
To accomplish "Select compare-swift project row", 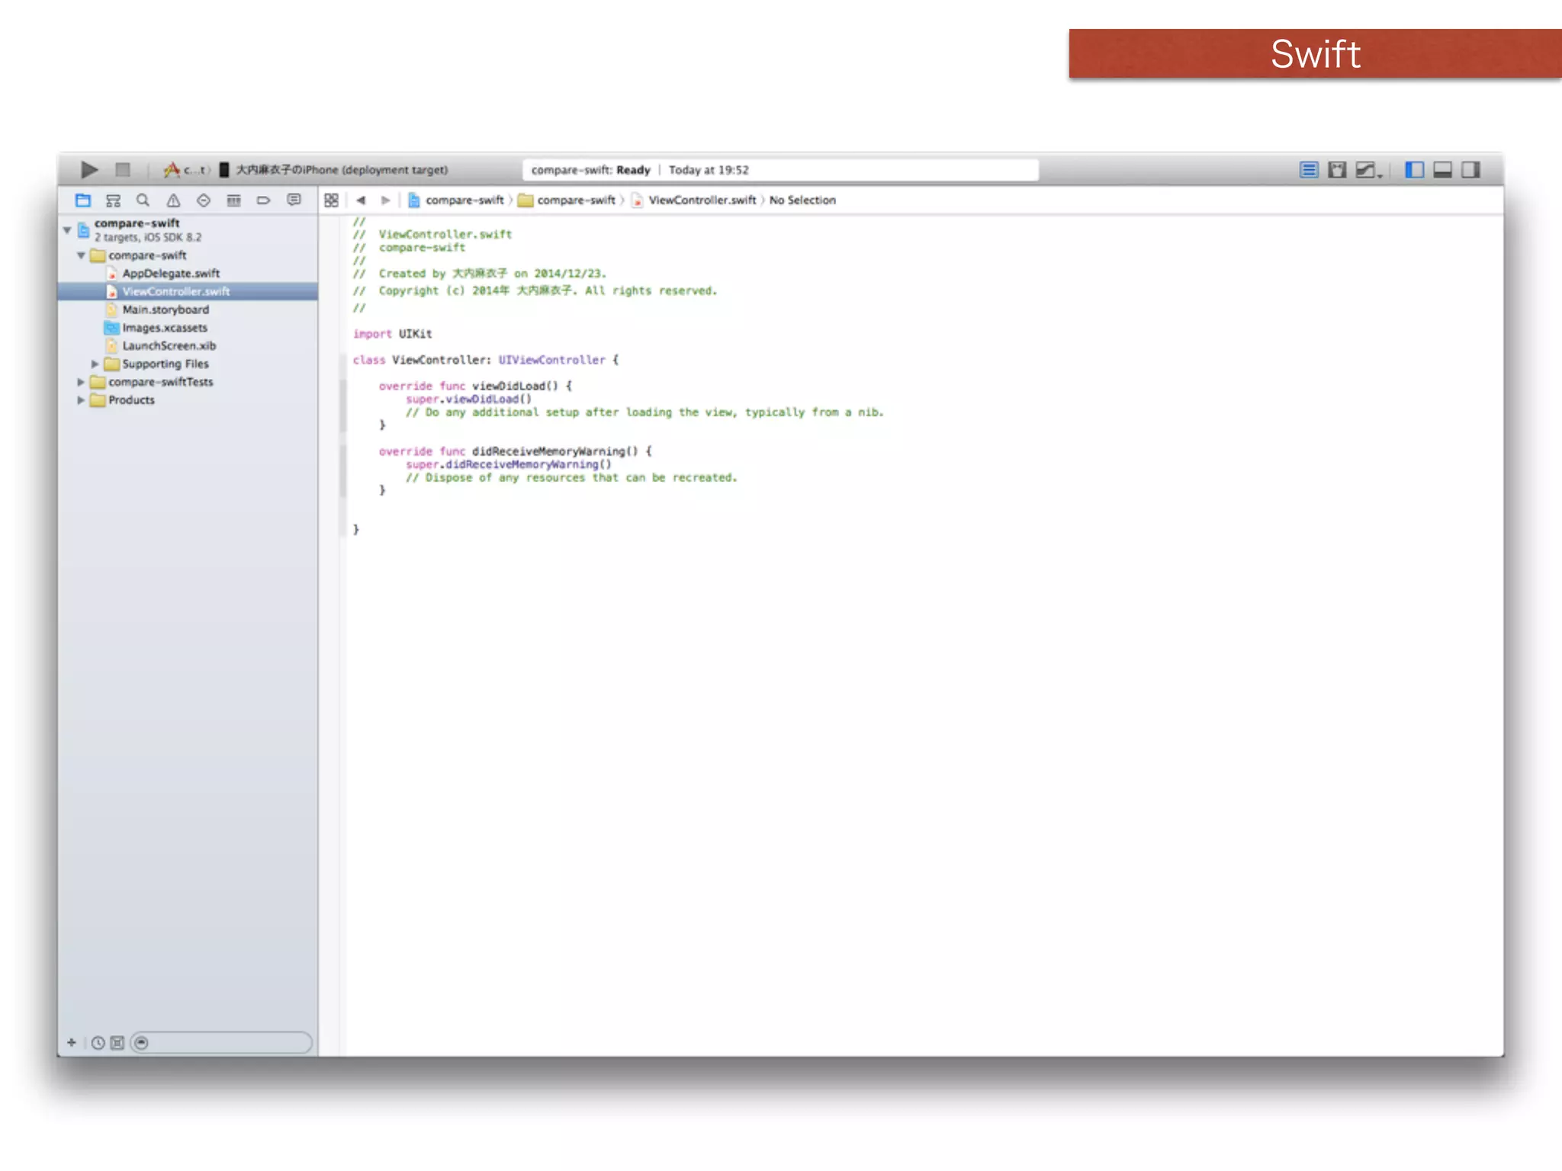I will [x=188, y=229].
